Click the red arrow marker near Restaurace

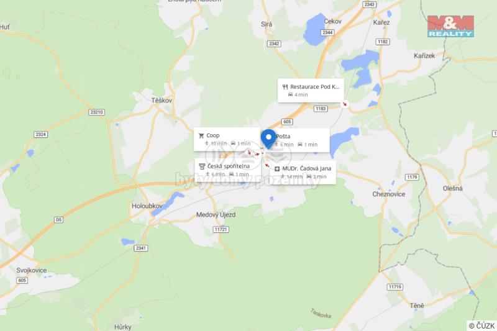point(345,104)
